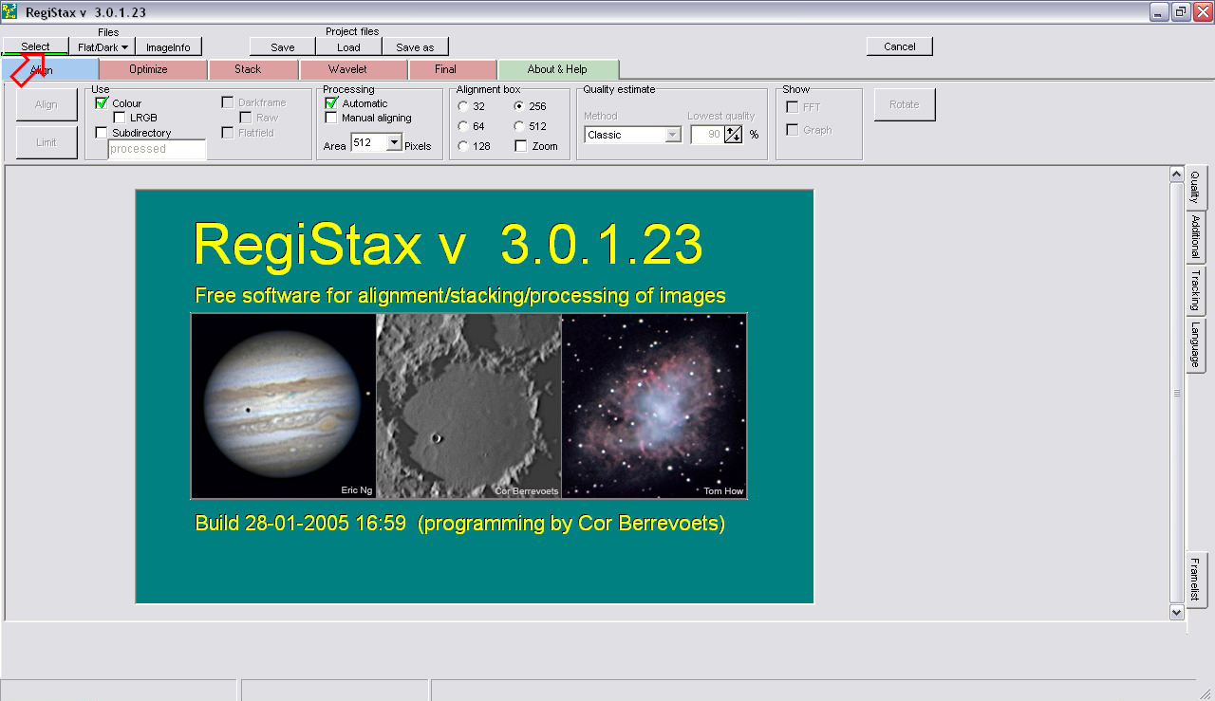Click the Cancel button
The width and height of the screenshot is (1215, 701).
pos(900,46)
